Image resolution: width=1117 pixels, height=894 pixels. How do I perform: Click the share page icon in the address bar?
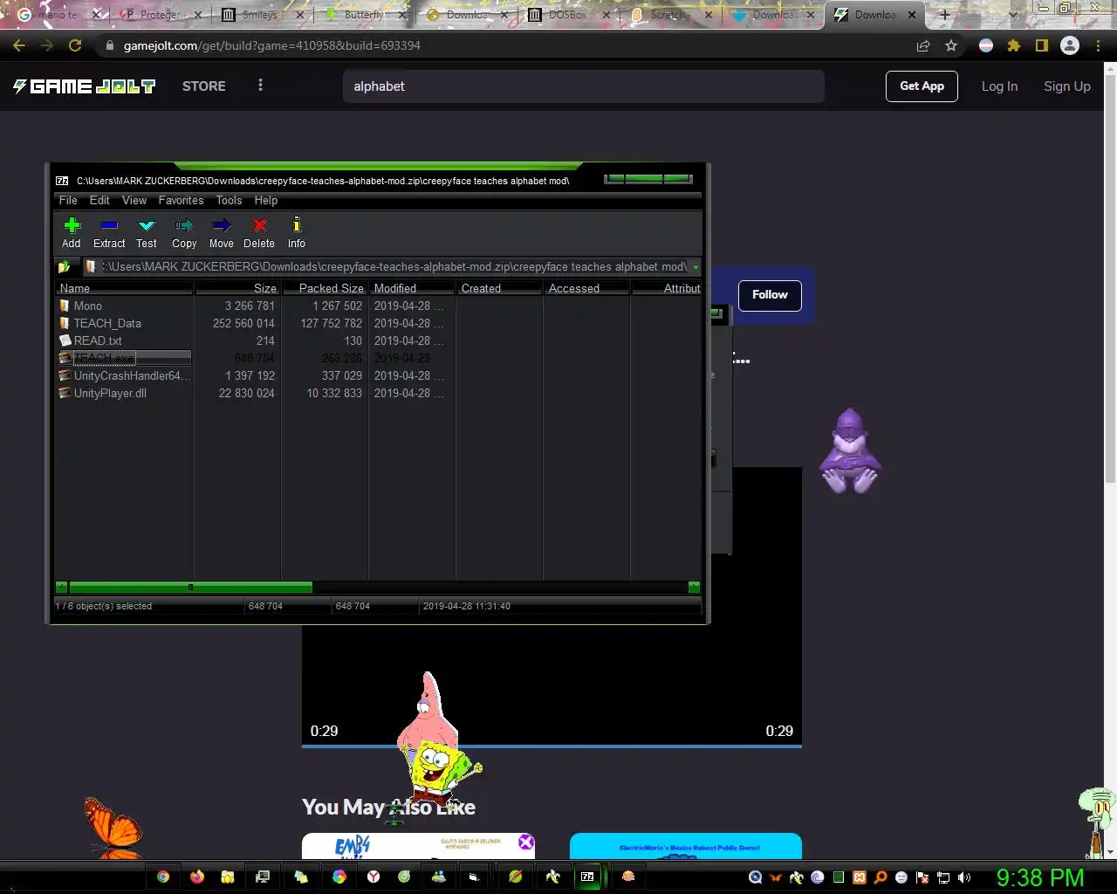[923, 45]
